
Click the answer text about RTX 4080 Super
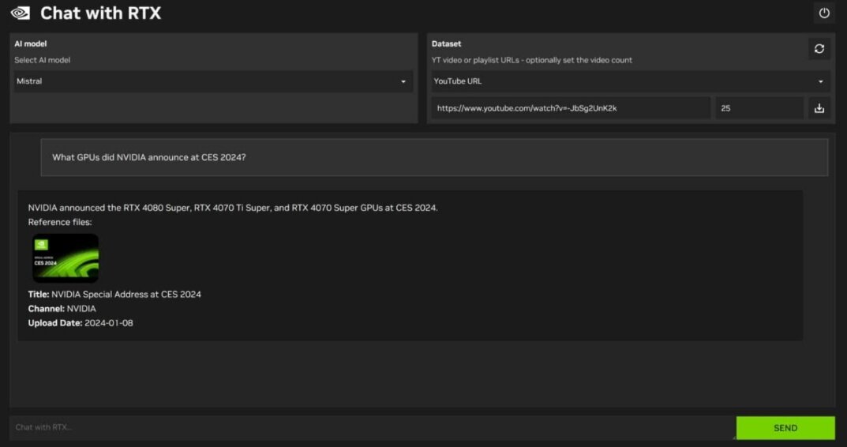coord(233,208)
